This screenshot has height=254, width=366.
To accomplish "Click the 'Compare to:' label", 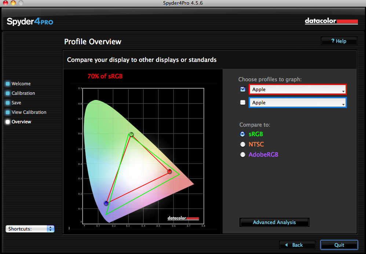I will [255, 125].
